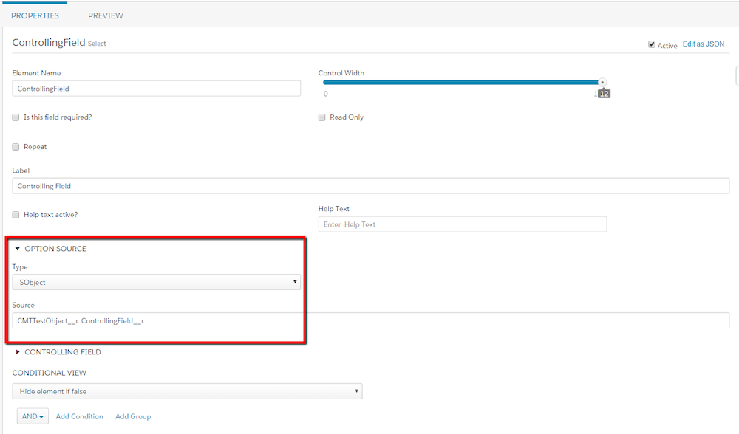Image resolution: width=739 pixels, height=434 pixels.
Task: Click the Source input field
Action: click(371, 320)
